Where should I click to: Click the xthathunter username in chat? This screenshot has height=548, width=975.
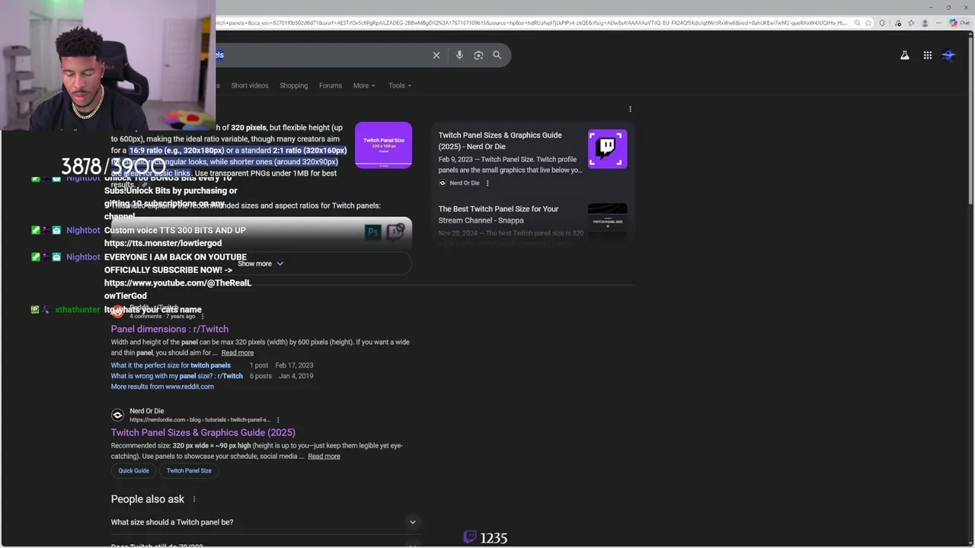(x=77, y=310)
